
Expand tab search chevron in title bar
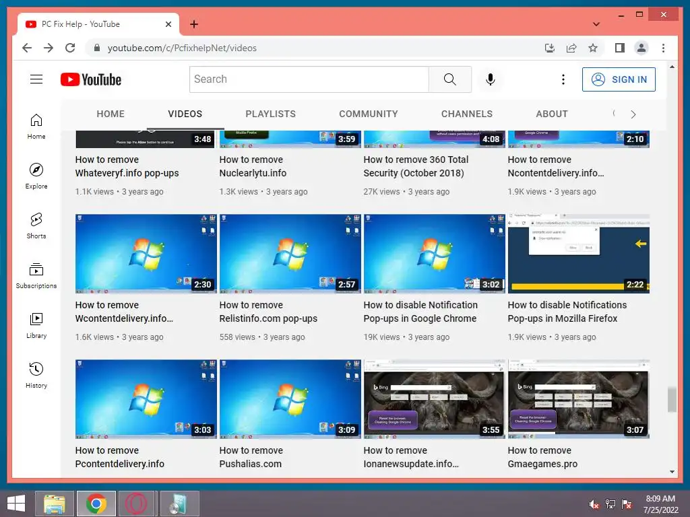[x=596, y=24]
